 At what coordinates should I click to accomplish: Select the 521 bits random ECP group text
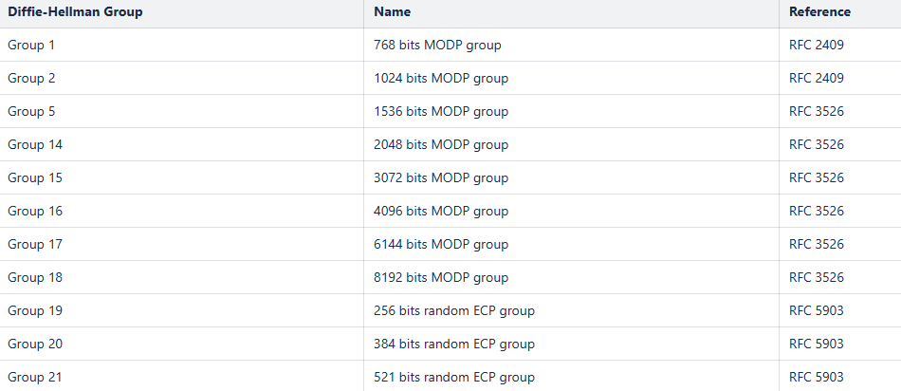click(454, 377)
